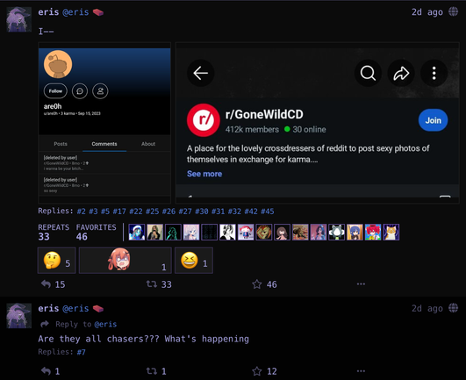Jump to reply #3

pyautogui.click(x=93, y=212)
